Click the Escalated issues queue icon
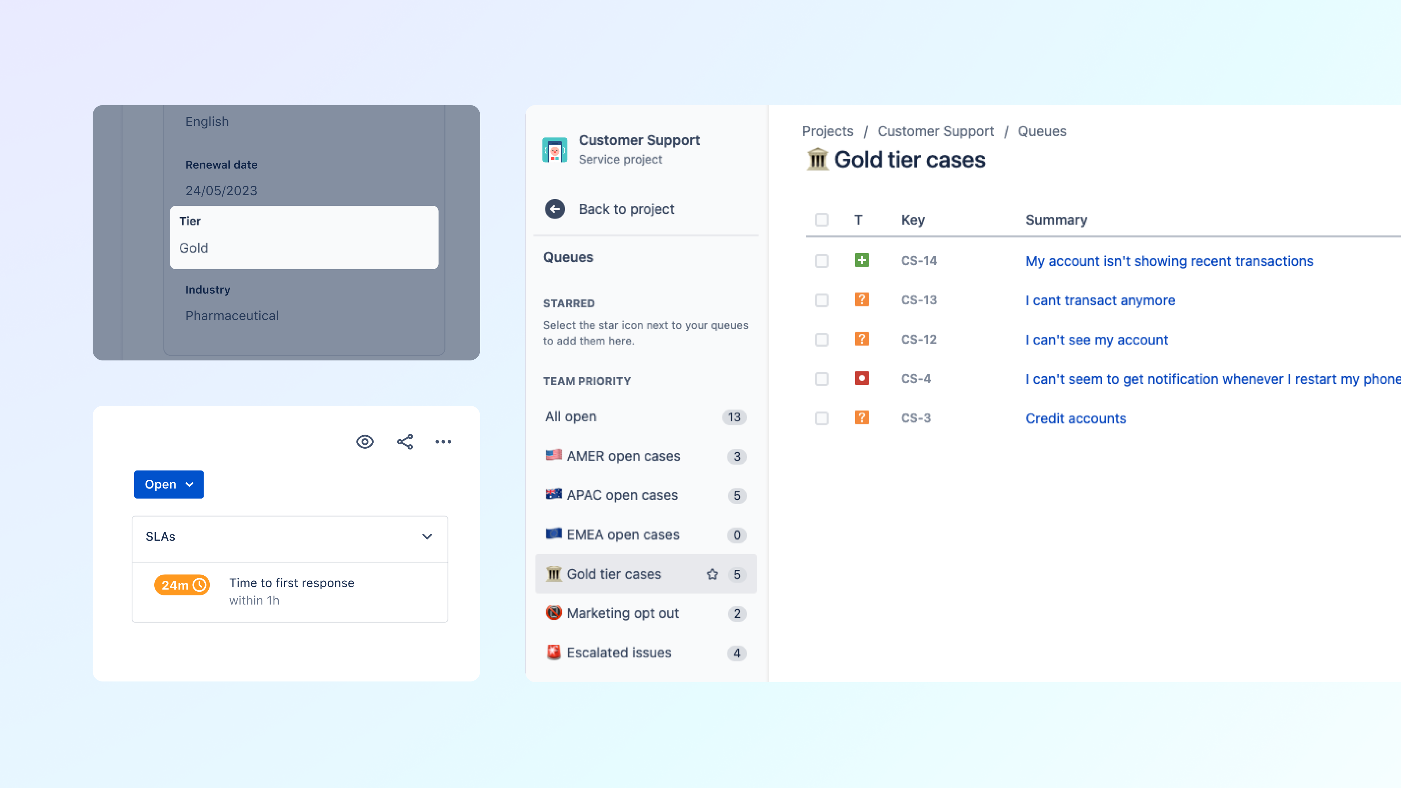Image resolution: width=1401 pixels, height=788 pixels. click(x=553, y=652)
